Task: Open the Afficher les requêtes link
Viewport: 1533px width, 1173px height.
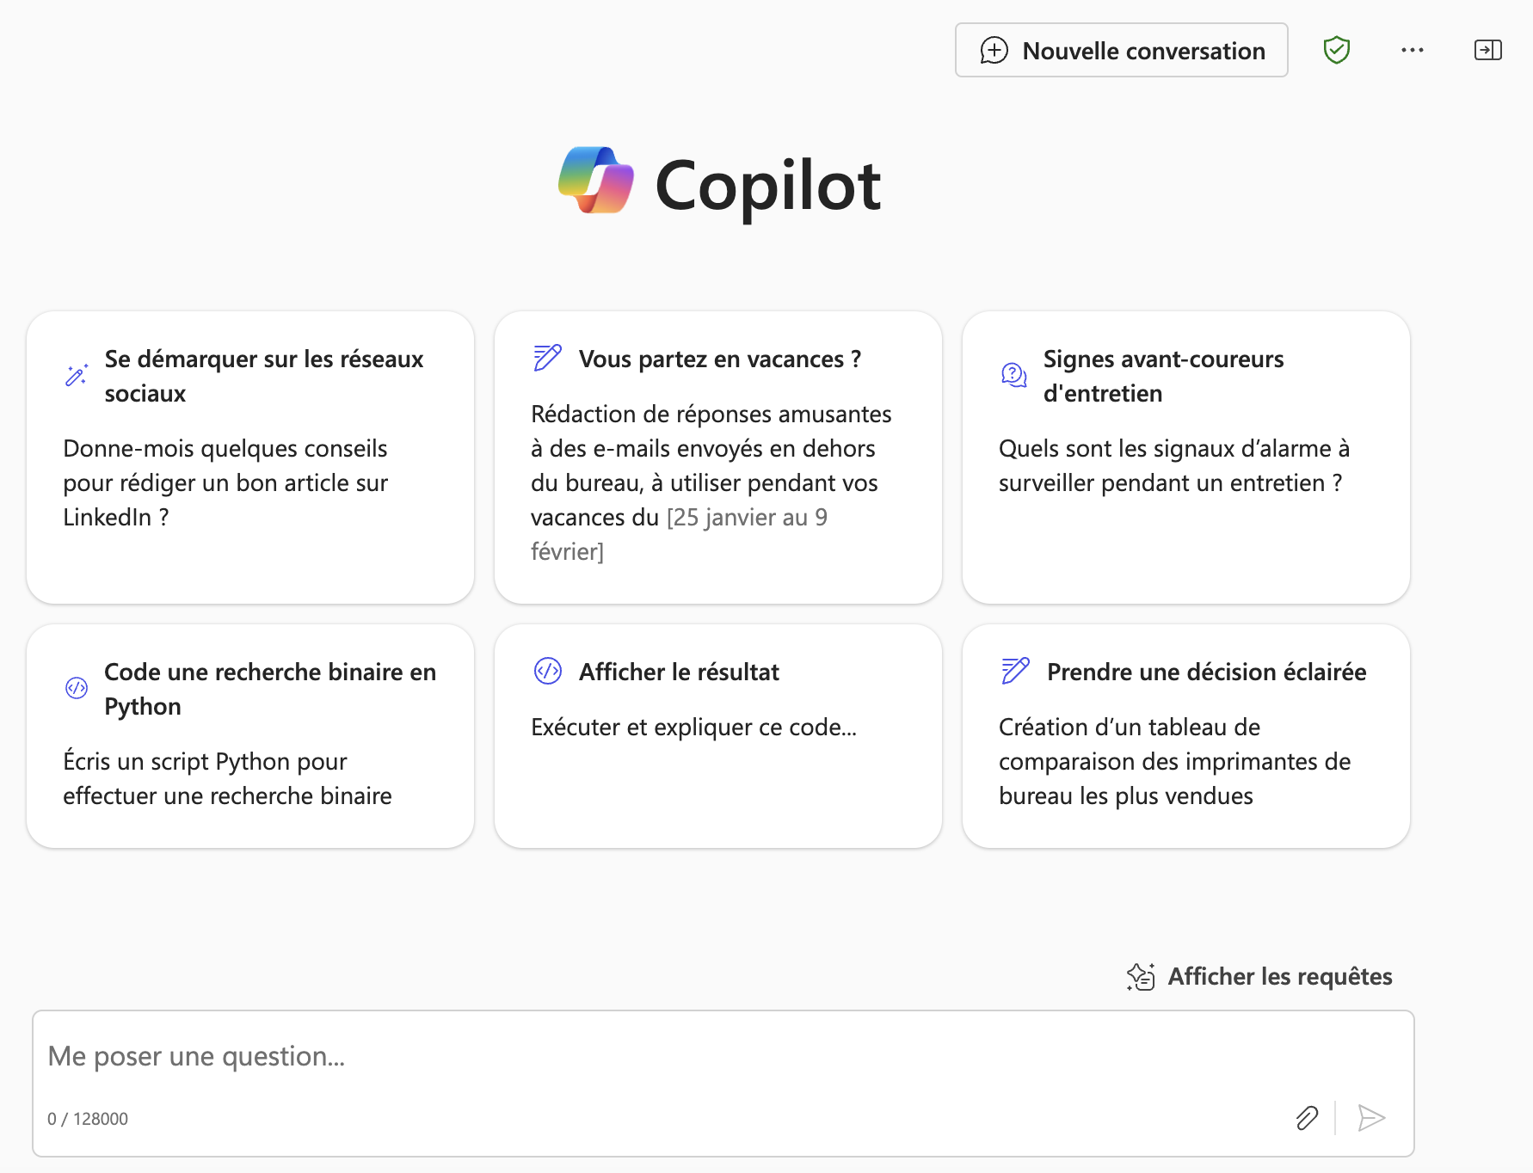Action: [x=1279, y=976]
